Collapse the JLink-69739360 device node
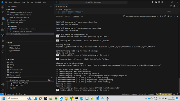180x101 pixels. [x=8, y=80]
